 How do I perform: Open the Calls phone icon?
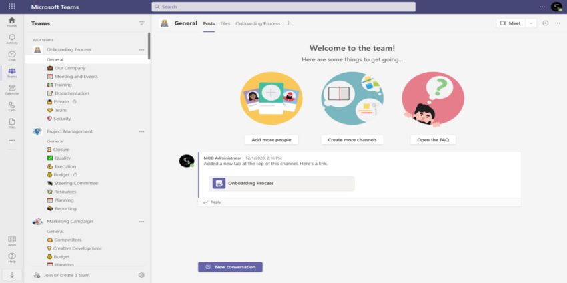(x=12, y=107)
